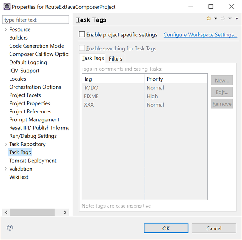Expand the Validation tree node
Screen dimensions: 242x240
coord(6,169)
